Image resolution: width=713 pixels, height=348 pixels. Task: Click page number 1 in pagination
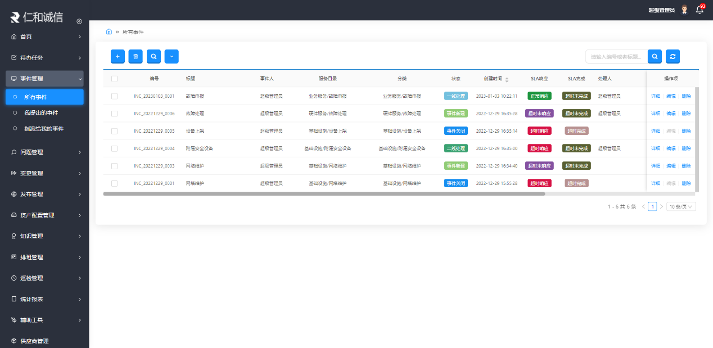point(652,206)
